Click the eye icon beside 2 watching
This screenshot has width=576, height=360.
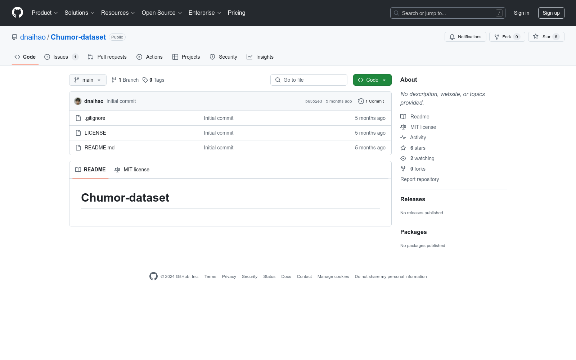[x=403, y=158]
